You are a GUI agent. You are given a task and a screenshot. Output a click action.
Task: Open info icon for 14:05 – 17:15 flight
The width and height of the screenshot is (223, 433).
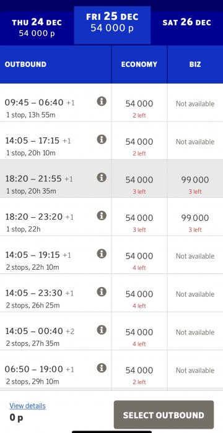pos(102,139)
